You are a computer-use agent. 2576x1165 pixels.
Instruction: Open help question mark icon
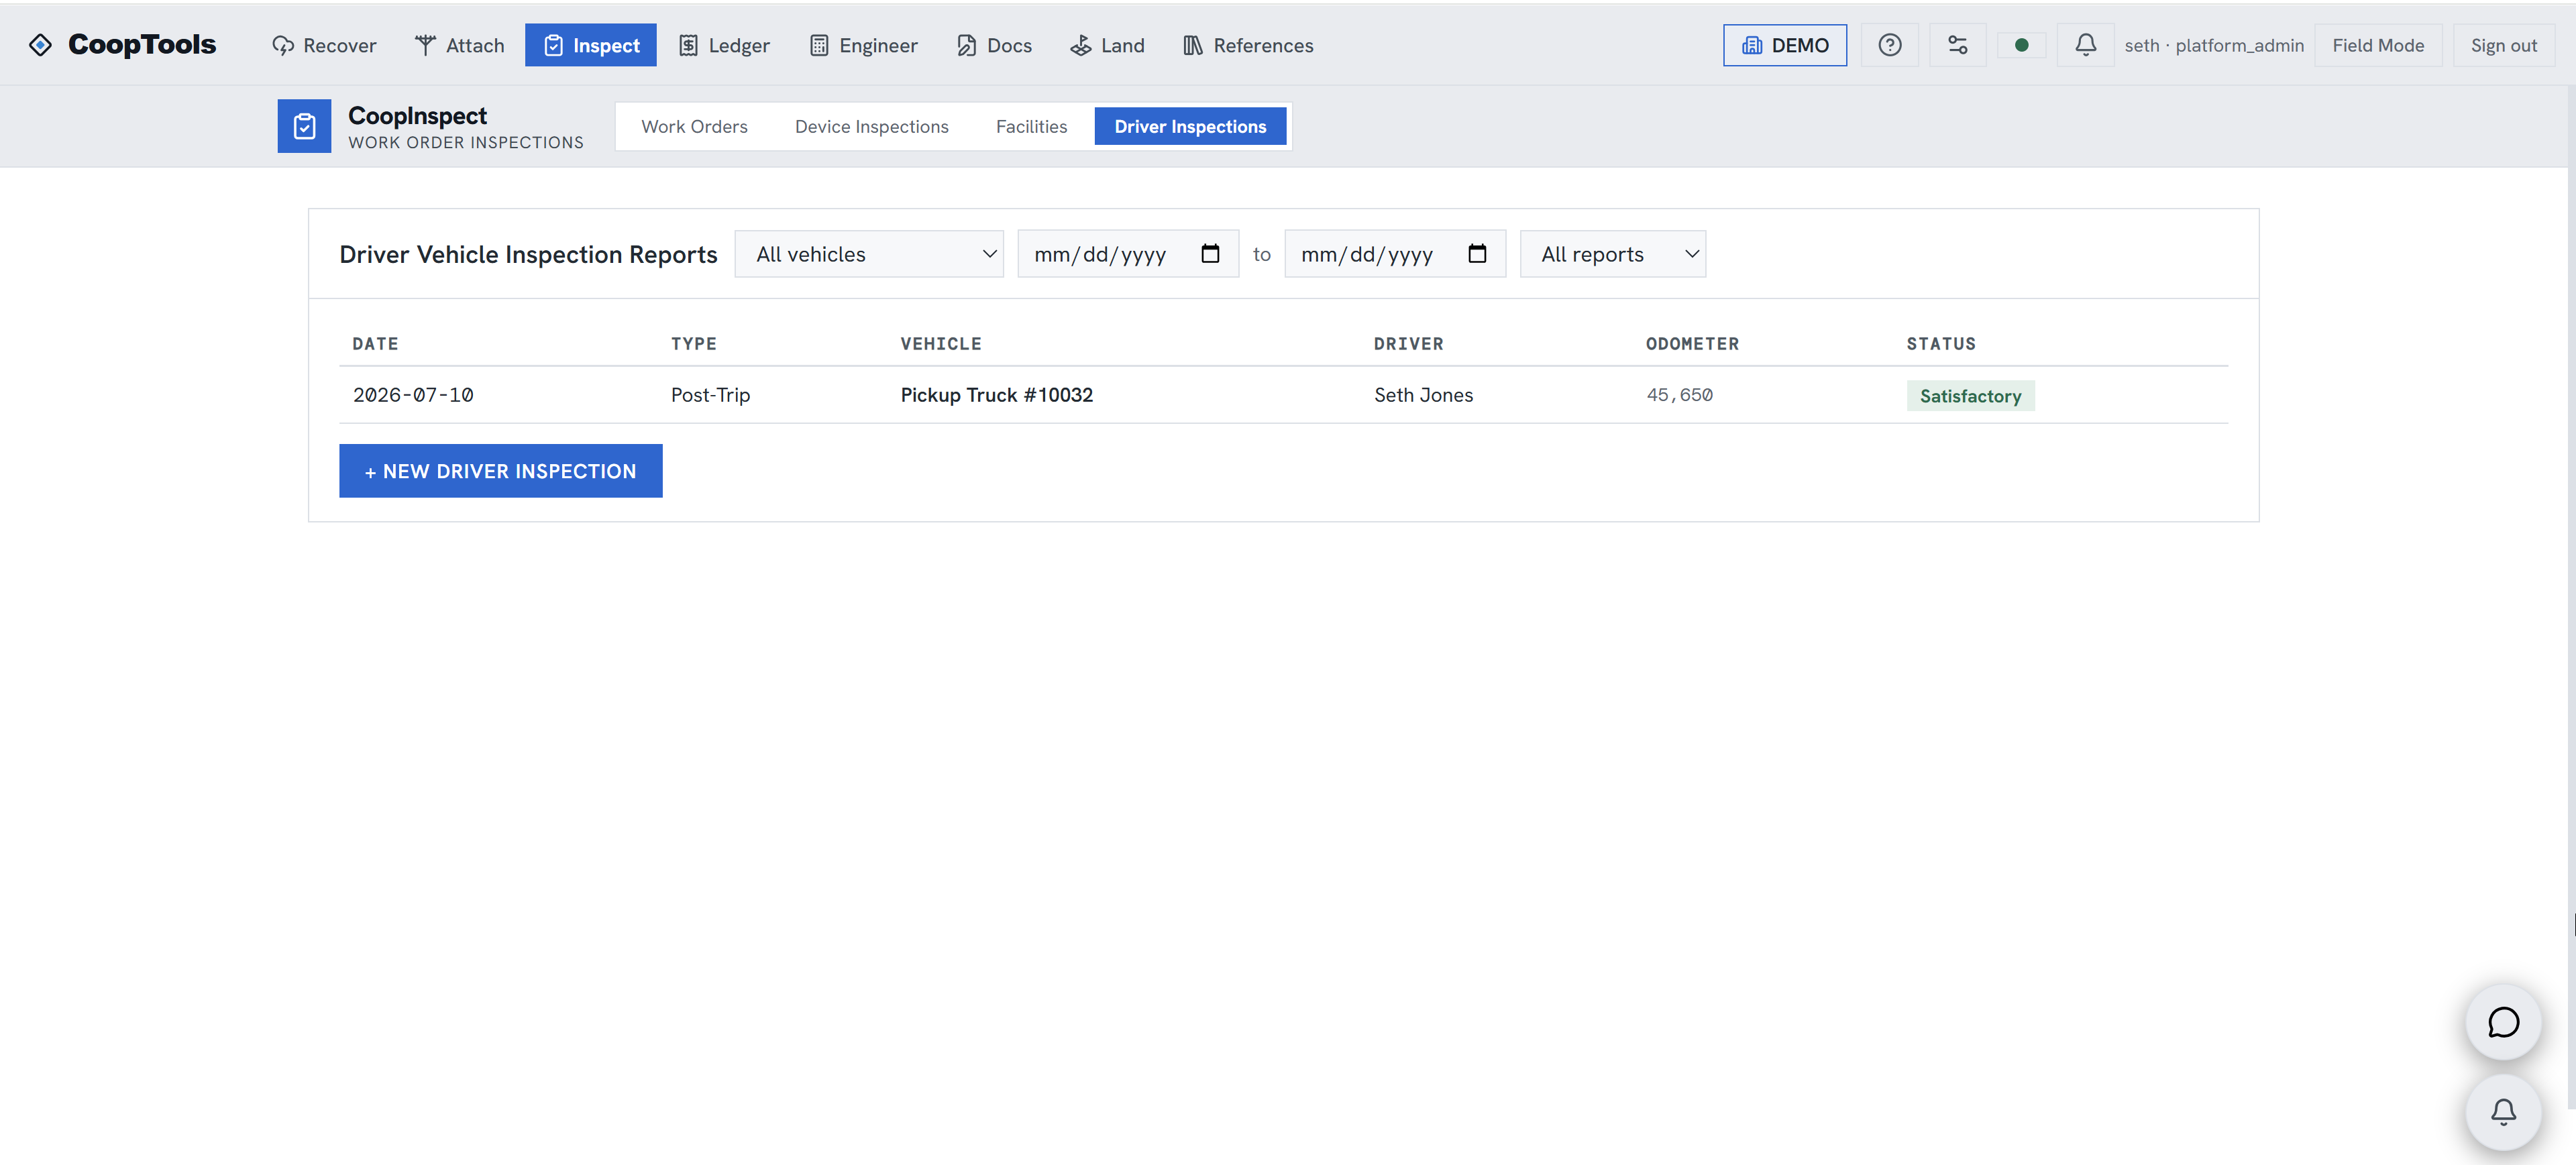(x=1889, y=45)
